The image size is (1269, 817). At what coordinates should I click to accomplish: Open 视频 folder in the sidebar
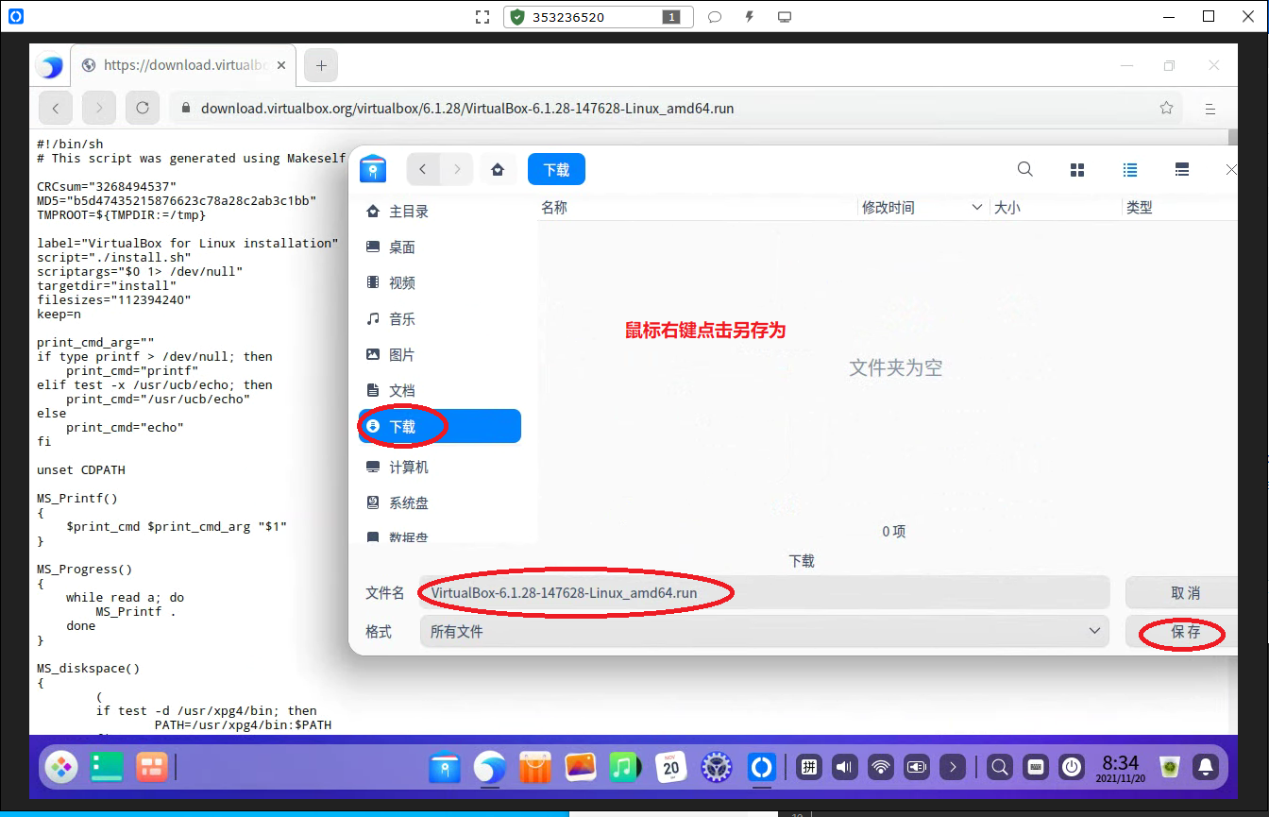pyautogui.click(x=440, y=283)
